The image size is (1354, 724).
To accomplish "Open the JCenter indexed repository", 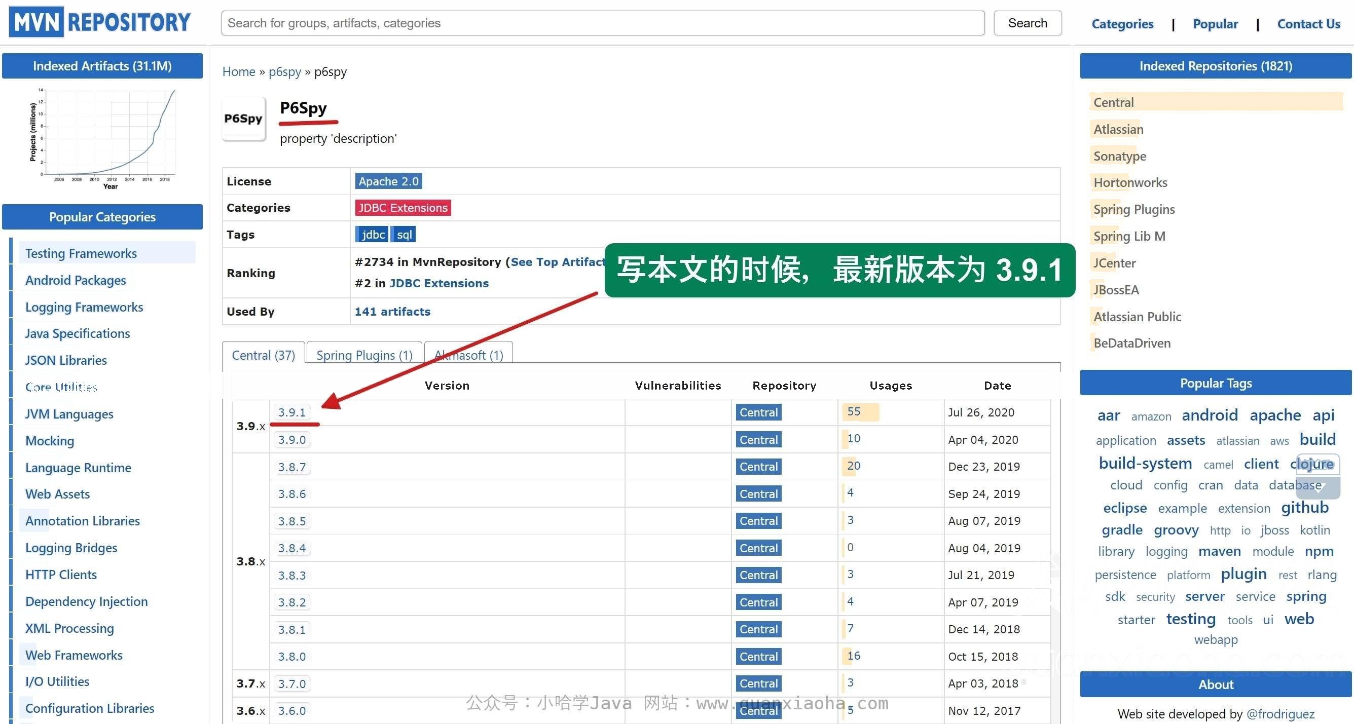I will (x=1114, y=263).
